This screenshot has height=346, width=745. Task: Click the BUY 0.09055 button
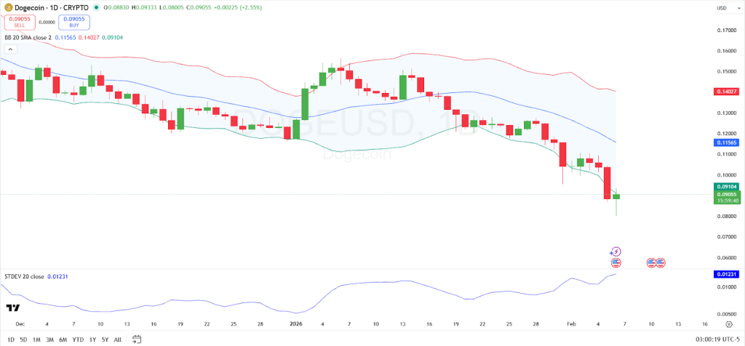[x=73, y=22]
